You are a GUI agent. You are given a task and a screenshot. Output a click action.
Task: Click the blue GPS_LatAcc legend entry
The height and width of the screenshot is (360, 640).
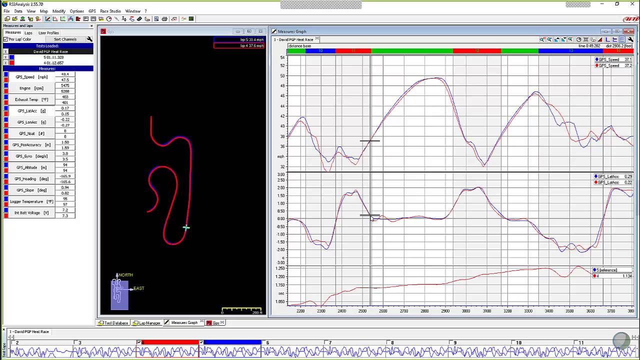tap(613, 176)
